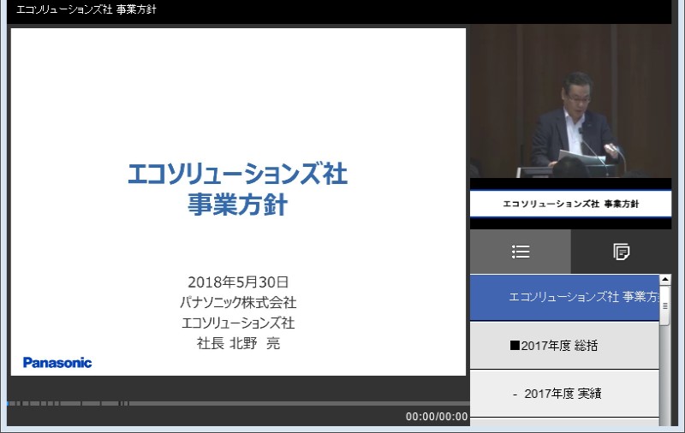
Task: Click パナソニック株式会社 text on slide
Action: 238,302
